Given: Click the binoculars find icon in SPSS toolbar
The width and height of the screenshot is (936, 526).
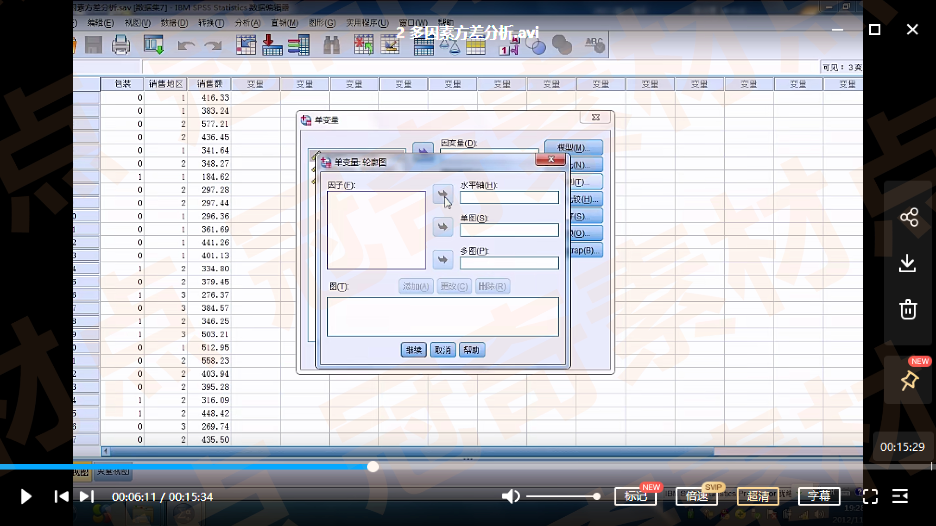Looking at the screenshot, I should click(x=331, y=45).
